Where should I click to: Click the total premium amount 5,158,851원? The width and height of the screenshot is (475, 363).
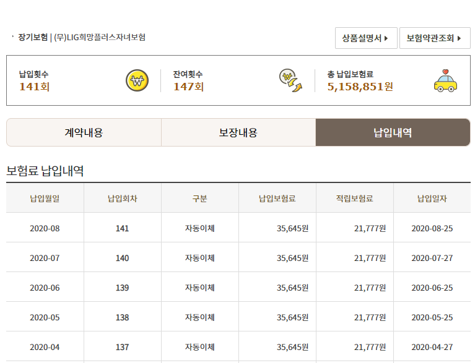pyautogui.click(x=360, y=87)
